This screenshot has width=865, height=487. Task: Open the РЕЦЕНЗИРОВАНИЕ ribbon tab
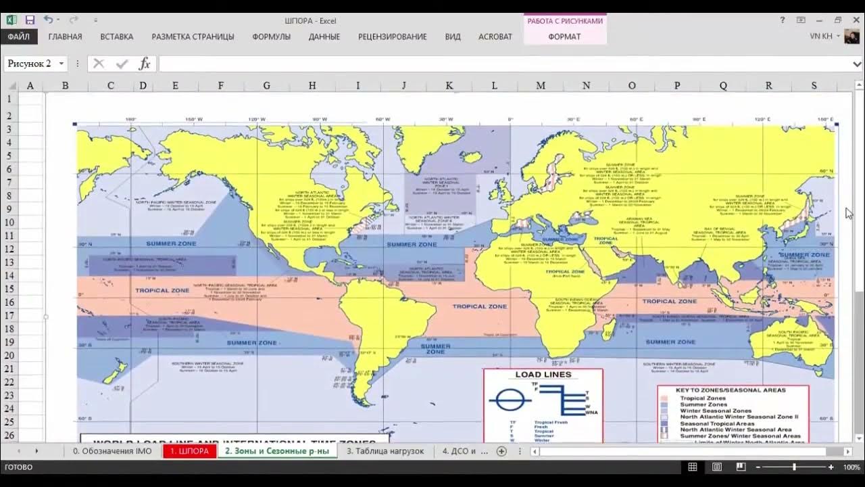pos(393,37)
